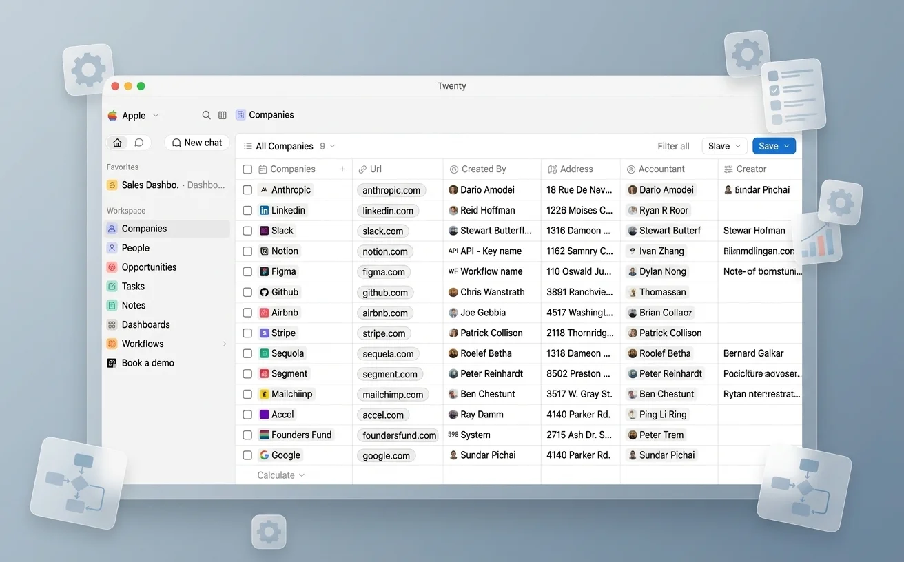Add a column with the plus icon

click(342, 169)
